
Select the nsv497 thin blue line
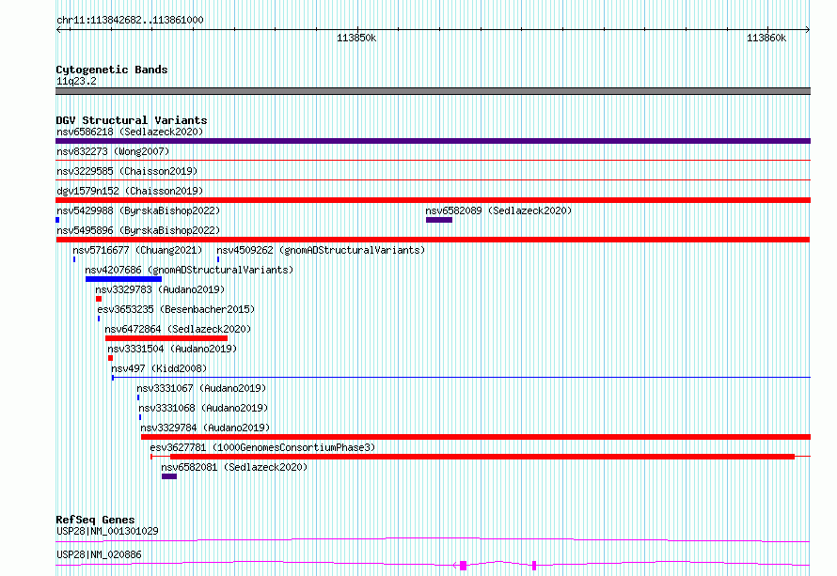[461, 378]
